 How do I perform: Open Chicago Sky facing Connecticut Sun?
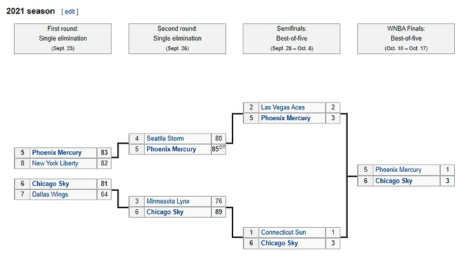click(x=279, y=243)
